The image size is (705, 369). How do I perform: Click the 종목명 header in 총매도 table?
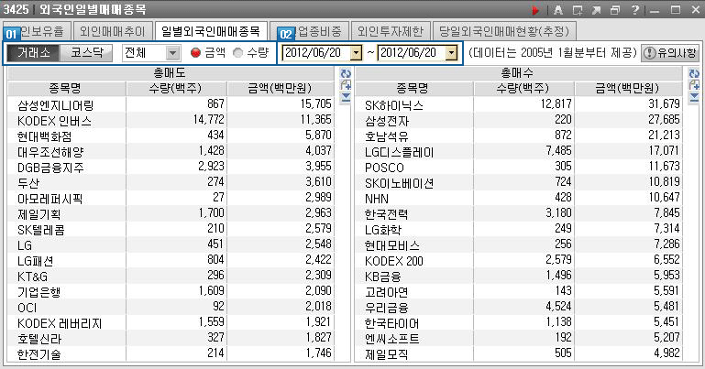tap(67, 89)
